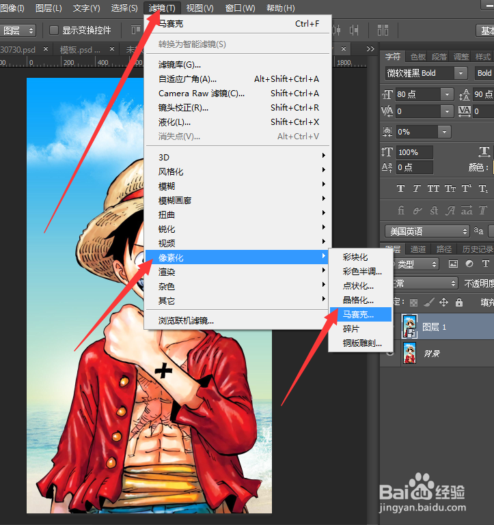Click the stylistic alternates aa icon
Image resolution: width=494 pixels, height=525 pixels.
[x=467, y=210]
